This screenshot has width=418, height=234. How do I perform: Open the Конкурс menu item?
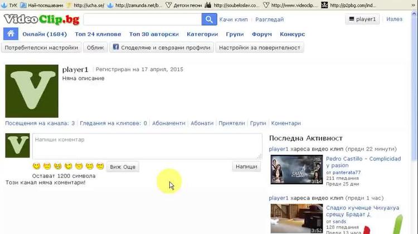pos(292,34)
